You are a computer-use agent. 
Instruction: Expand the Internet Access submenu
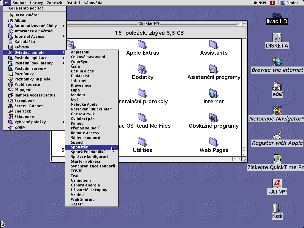point(34,37)
